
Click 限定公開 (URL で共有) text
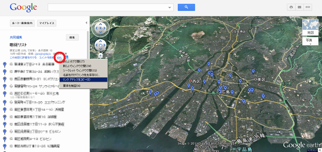click(23, 50)
